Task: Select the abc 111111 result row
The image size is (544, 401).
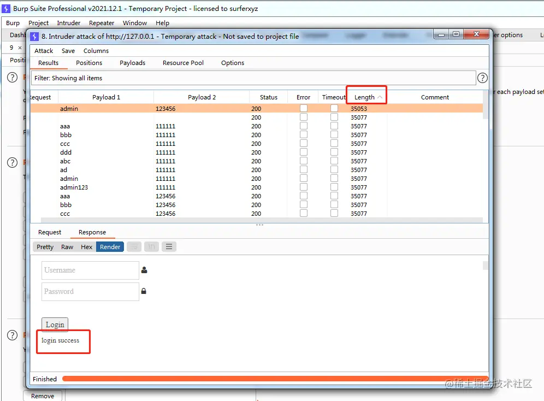Action: pos(256,161)
